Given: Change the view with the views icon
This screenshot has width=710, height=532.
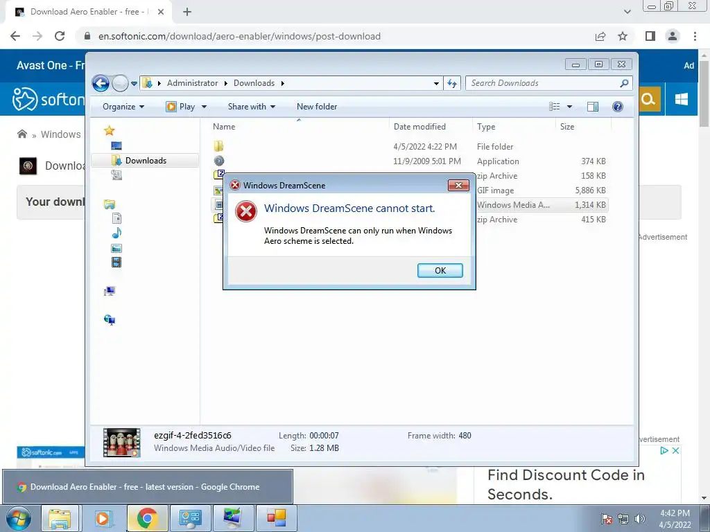Looking at the screenshot, I should click(554, 107).
